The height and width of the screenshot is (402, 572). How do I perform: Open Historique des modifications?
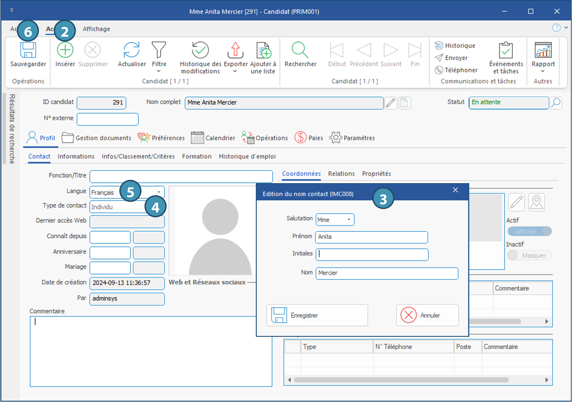200,50
